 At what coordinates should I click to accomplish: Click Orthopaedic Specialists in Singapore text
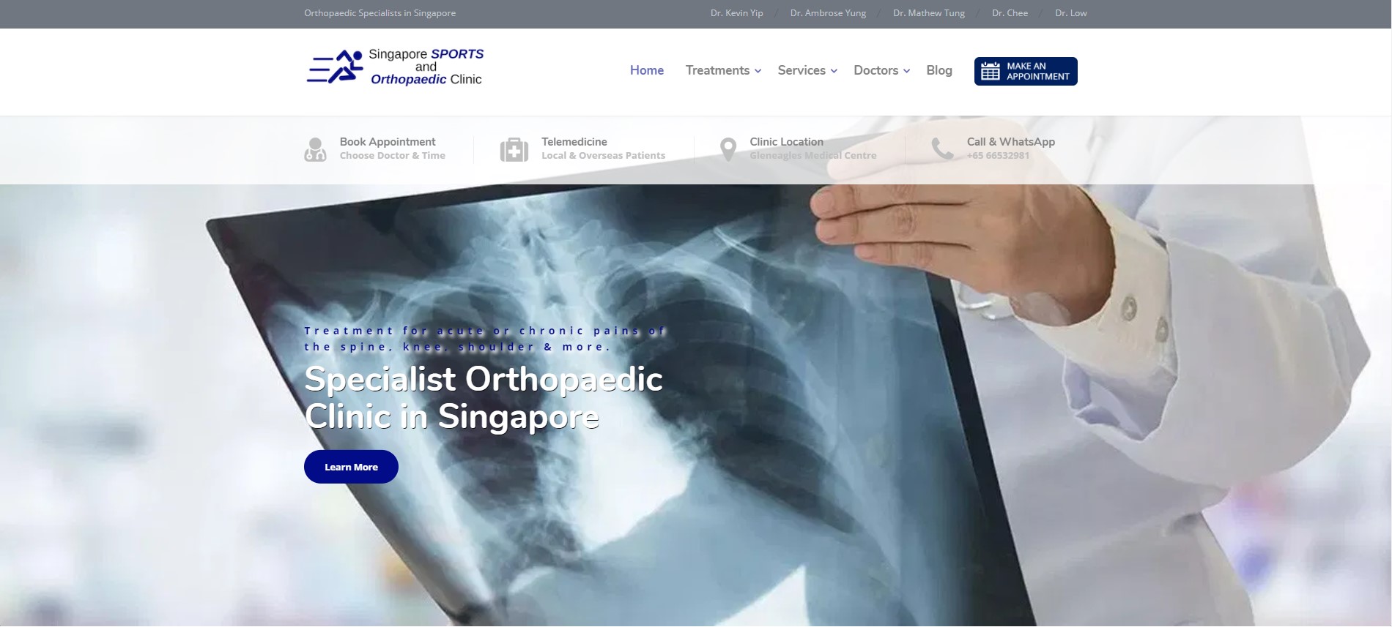(380, 13)
